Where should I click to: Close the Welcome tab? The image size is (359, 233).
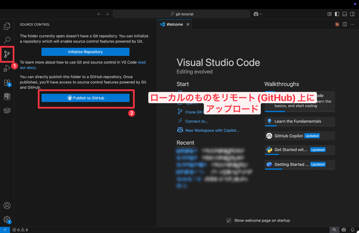point(188,24)
